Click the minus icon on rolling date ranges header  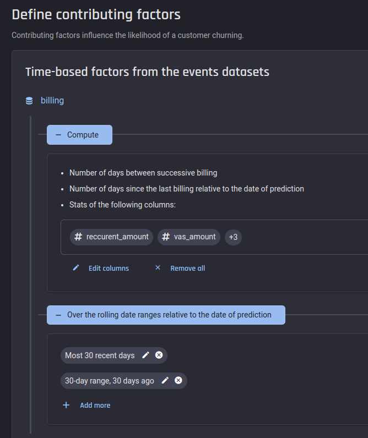click(x=58, y=315)
